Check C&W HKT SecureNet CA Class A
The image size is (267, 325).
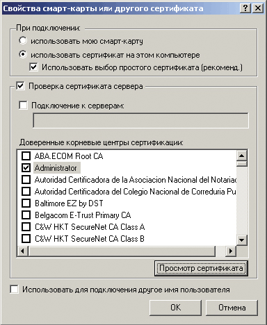26,227
